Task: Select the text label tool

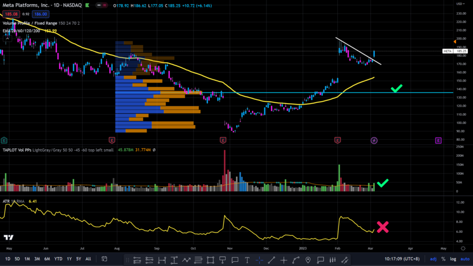Action: (247, 260)
